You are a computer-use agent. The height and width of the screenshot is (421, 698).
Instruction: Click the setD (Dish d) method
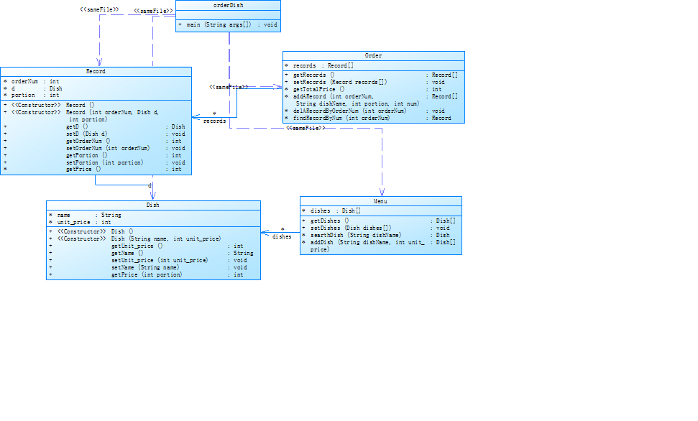pyautogui.click(x=94, y=134)
